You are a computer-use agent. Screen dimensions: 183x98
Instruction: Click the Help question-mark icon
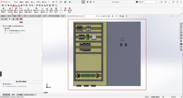(165, 2)
